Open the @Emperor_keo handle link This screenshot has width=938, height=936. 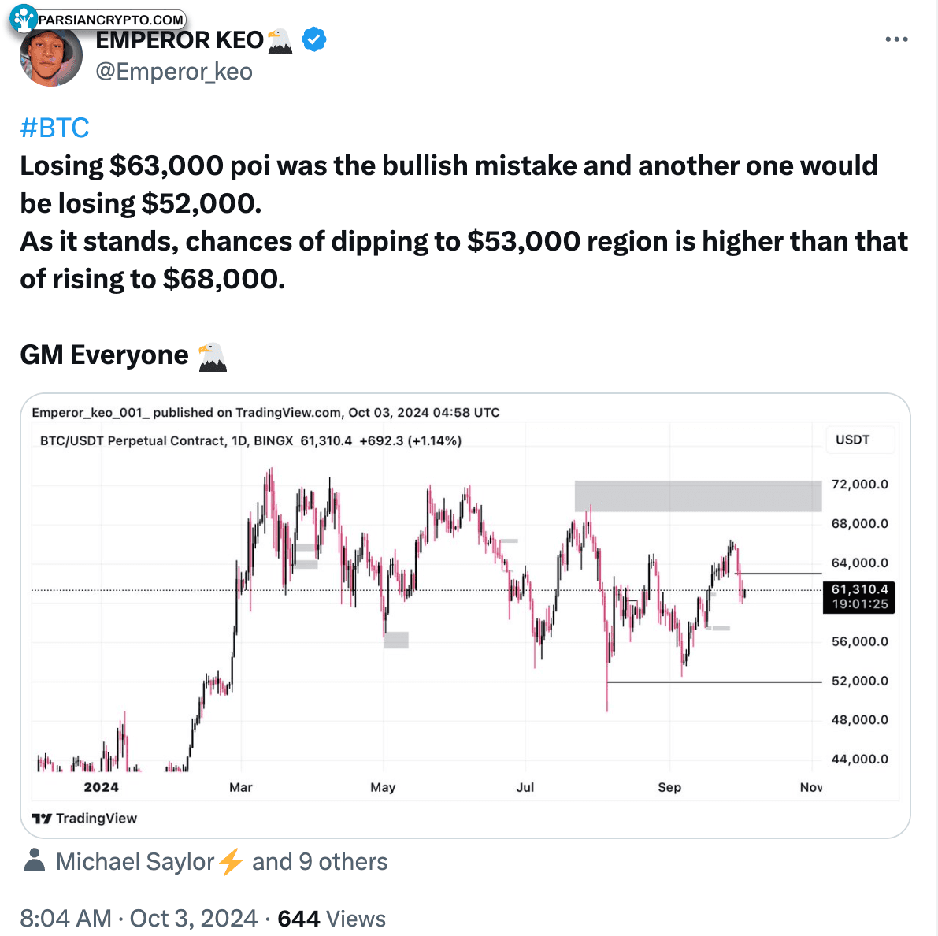point(174,72)
